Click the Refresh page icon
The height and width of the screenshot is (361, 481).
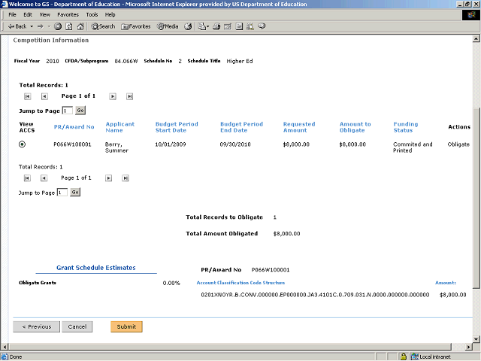[x=69, y=27]
